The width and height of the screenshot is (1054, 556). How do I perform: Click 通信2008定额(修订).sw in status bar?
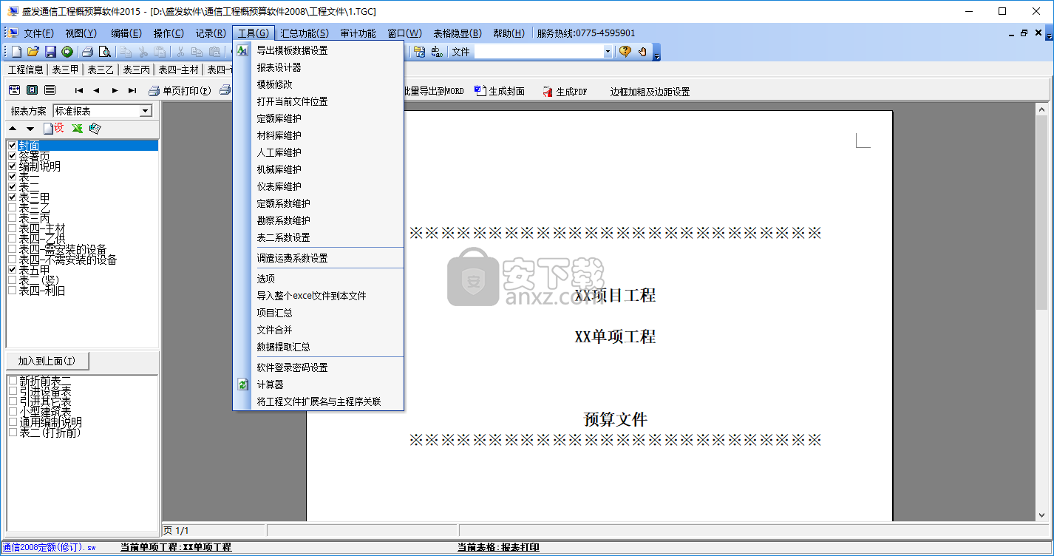coord(50,548)
